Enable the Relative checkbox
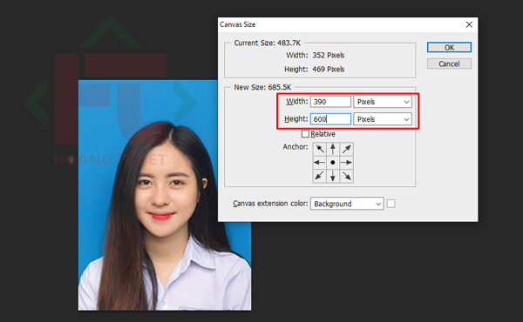The width and height of the screenshot is (523, 322). coord(305,134)
